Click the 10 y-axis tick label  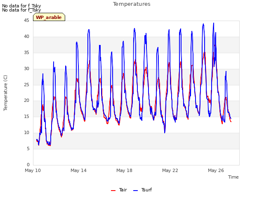click(x=26, y=133)
